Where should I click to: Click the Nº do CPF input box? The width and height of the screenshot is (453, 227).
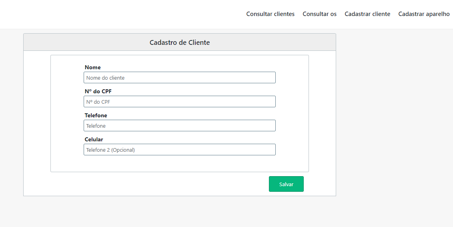coord(179,102)
